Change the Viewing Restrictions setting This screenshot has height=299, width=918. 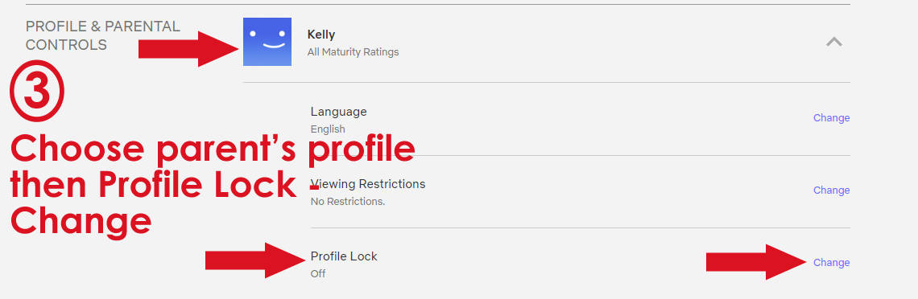click(831, 190)
